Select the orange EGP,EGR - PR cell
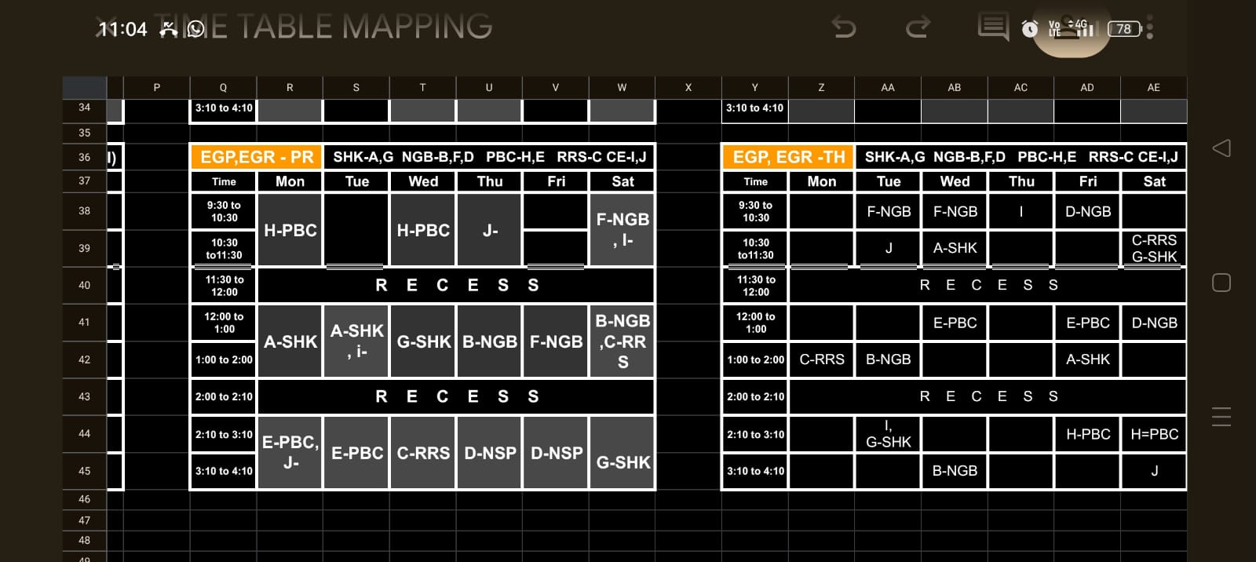Viewport: 1256px width, 562px height. [x=257, y=157]
